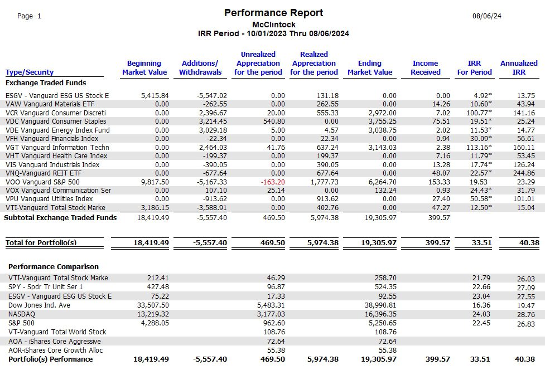Viewport: 545px width, 370px height.
Task: Select the VDE Vanguard Energy Index Fund row
Action: point(272,130)
